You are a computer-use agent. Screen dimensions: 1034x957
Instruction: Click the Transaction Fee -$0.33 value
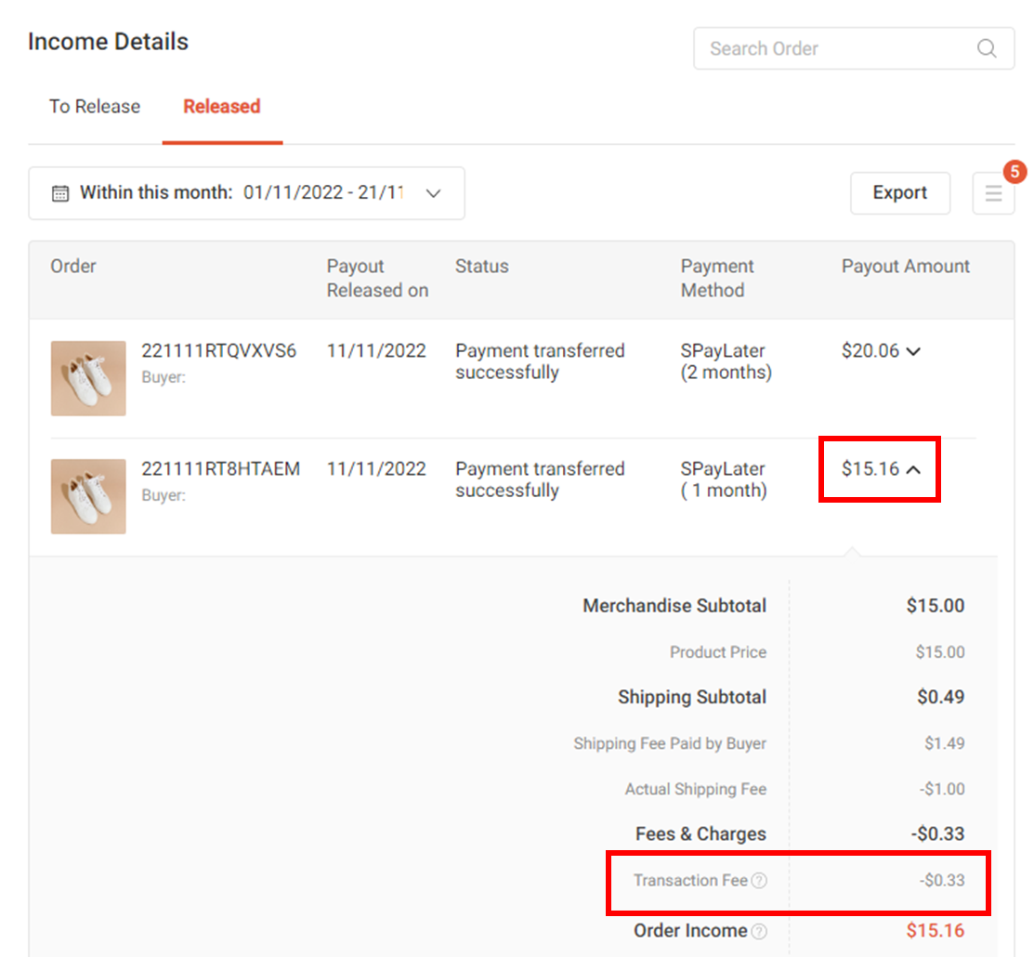tap(942, 881)
